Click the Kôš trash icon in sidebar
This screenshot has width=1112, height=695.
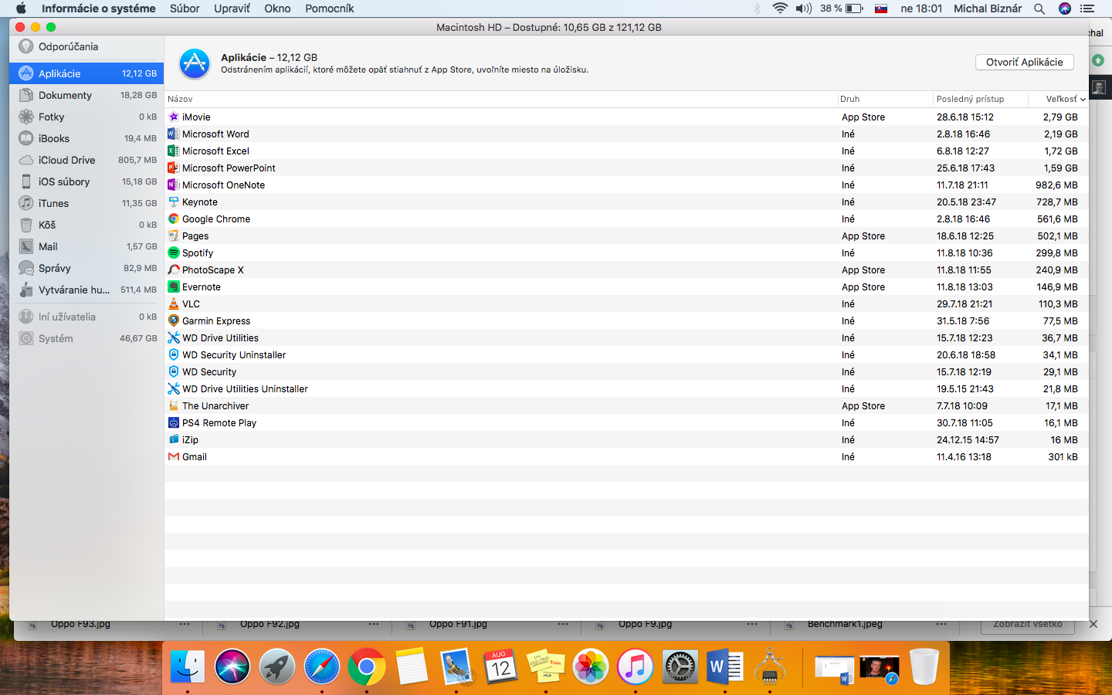coord(26,225)
